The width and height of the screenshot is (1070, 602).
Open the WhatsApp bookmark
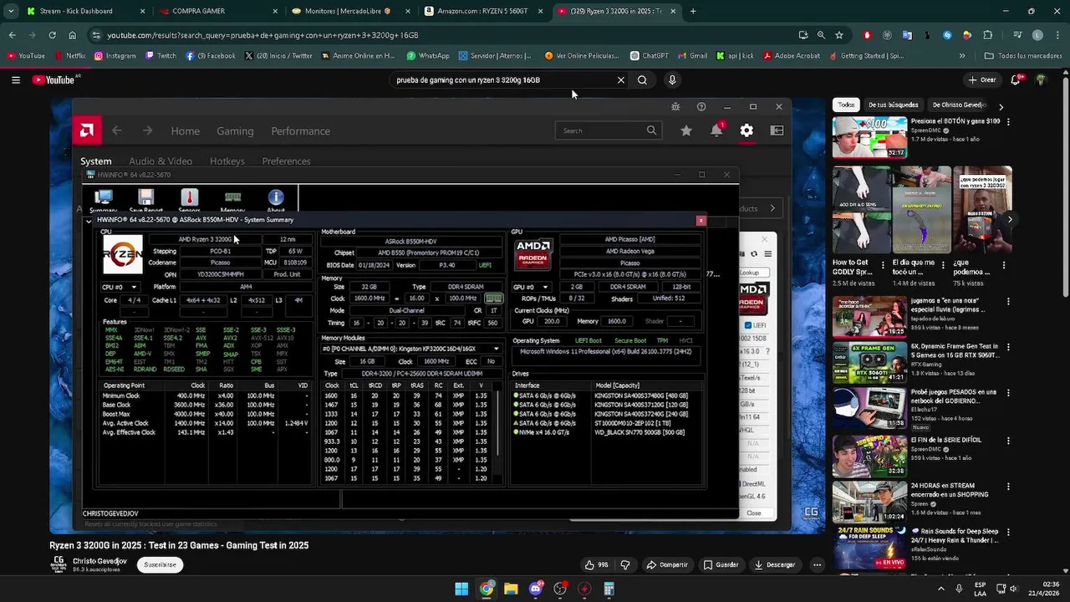[x=428, y=56]
